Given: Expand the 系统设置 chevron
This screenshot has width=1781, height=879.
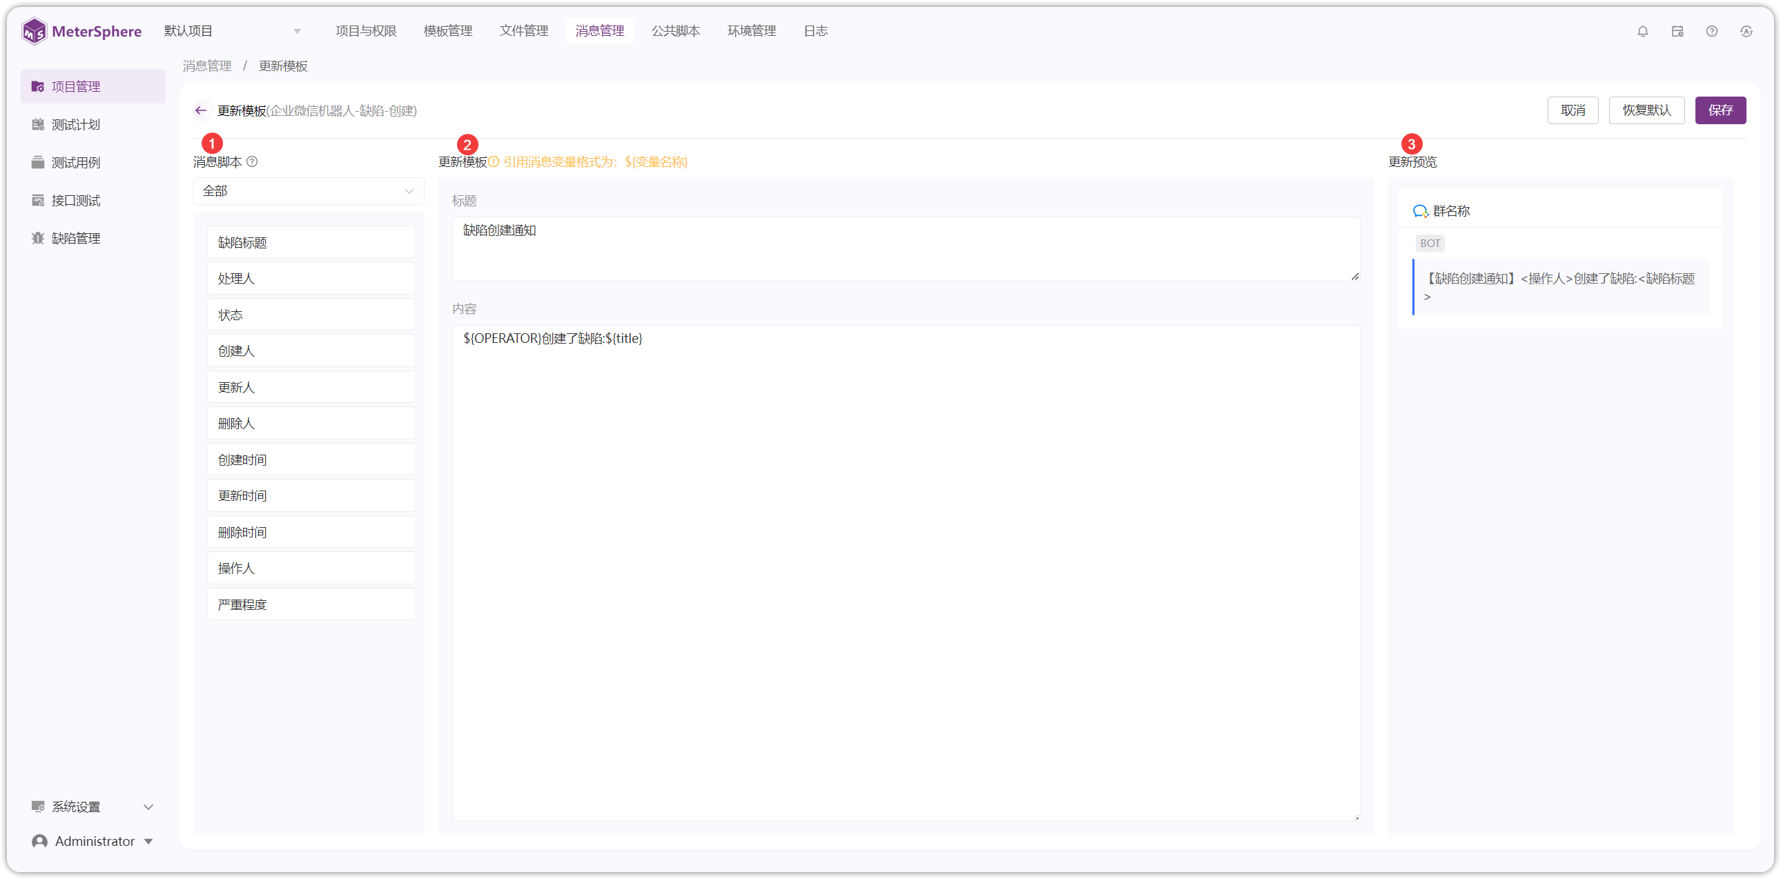Looking at the screenshot, I should click(148, 807).
